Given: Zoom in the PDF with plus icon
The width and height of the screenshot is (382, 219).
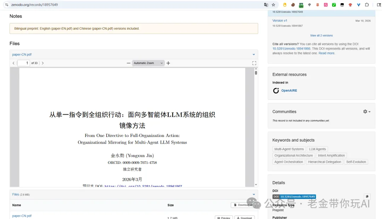Looking at the screenshot, I should pos(168,63).
